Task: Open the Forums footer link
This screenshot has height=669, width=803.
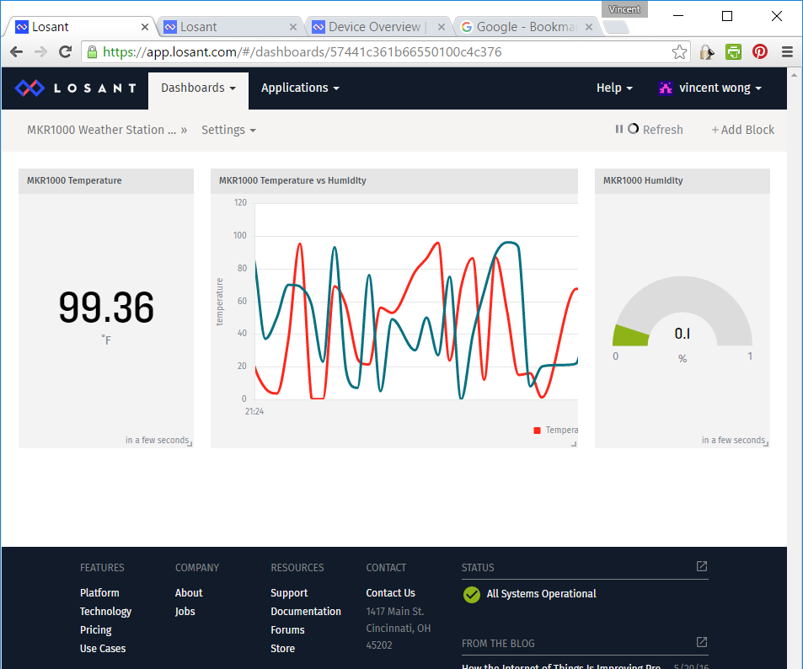Action: tap(287, 629)
